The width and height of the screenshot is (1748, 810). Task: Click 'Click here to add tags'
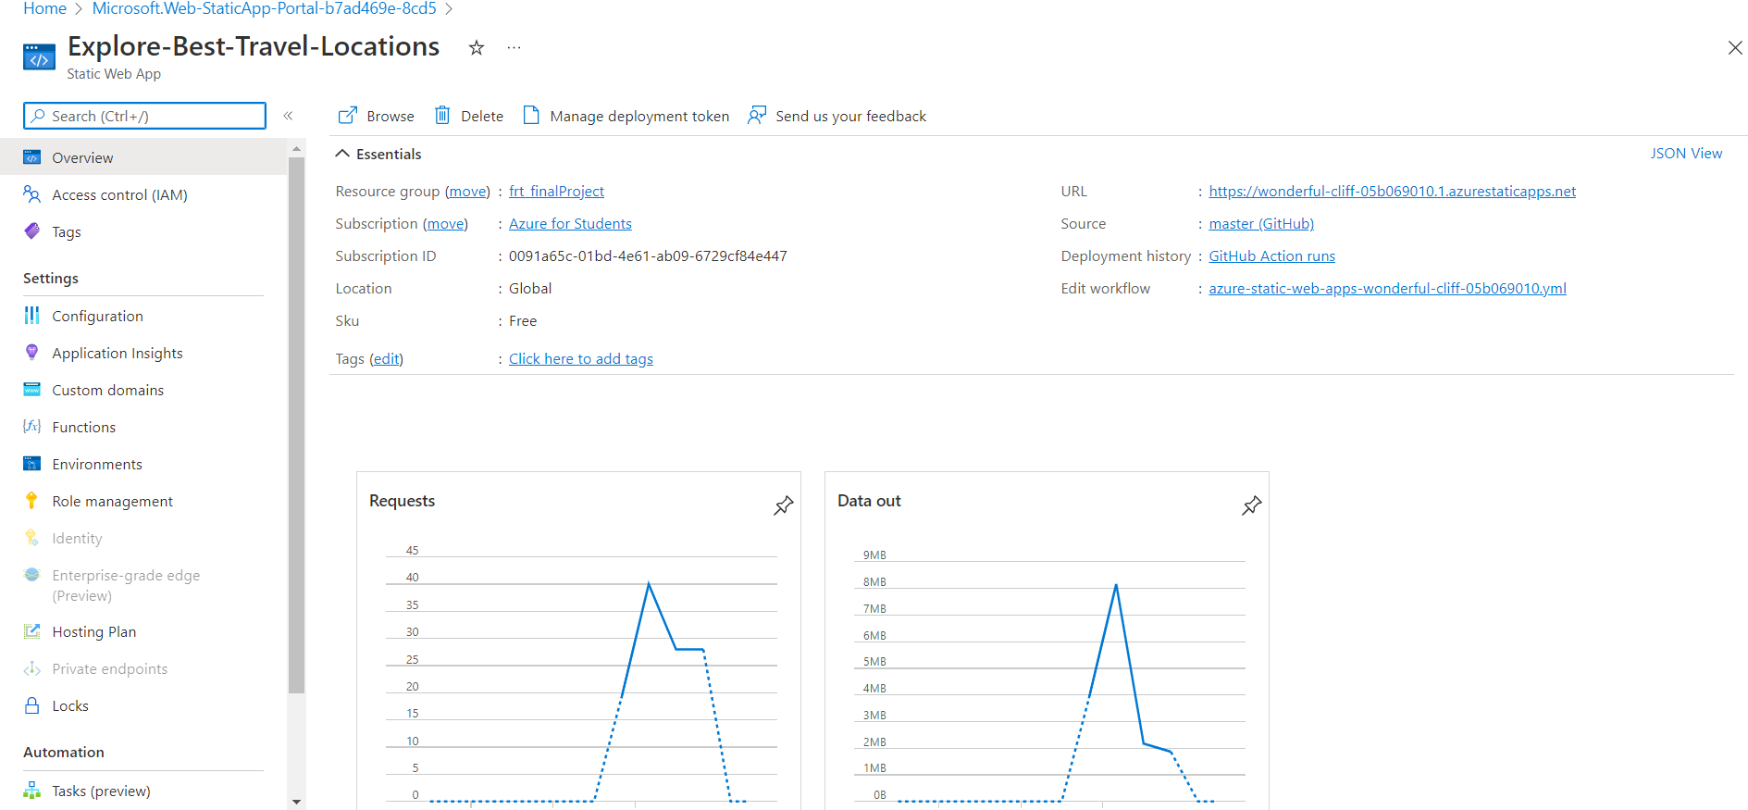(581, 359)
